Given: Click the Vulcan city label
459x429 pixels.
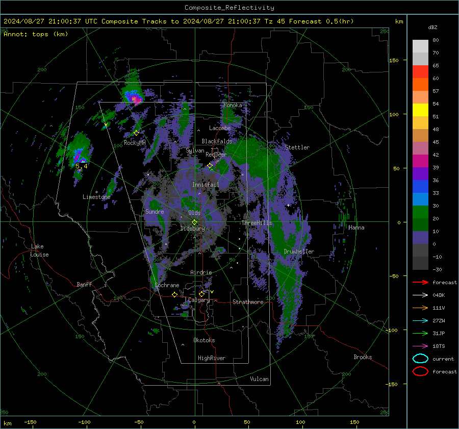Looking at the screenshot, I should [260, 379].
